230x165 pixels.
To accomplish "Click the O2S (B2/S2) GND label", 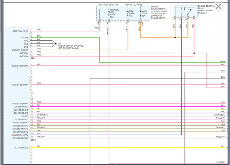I will 21,139.
